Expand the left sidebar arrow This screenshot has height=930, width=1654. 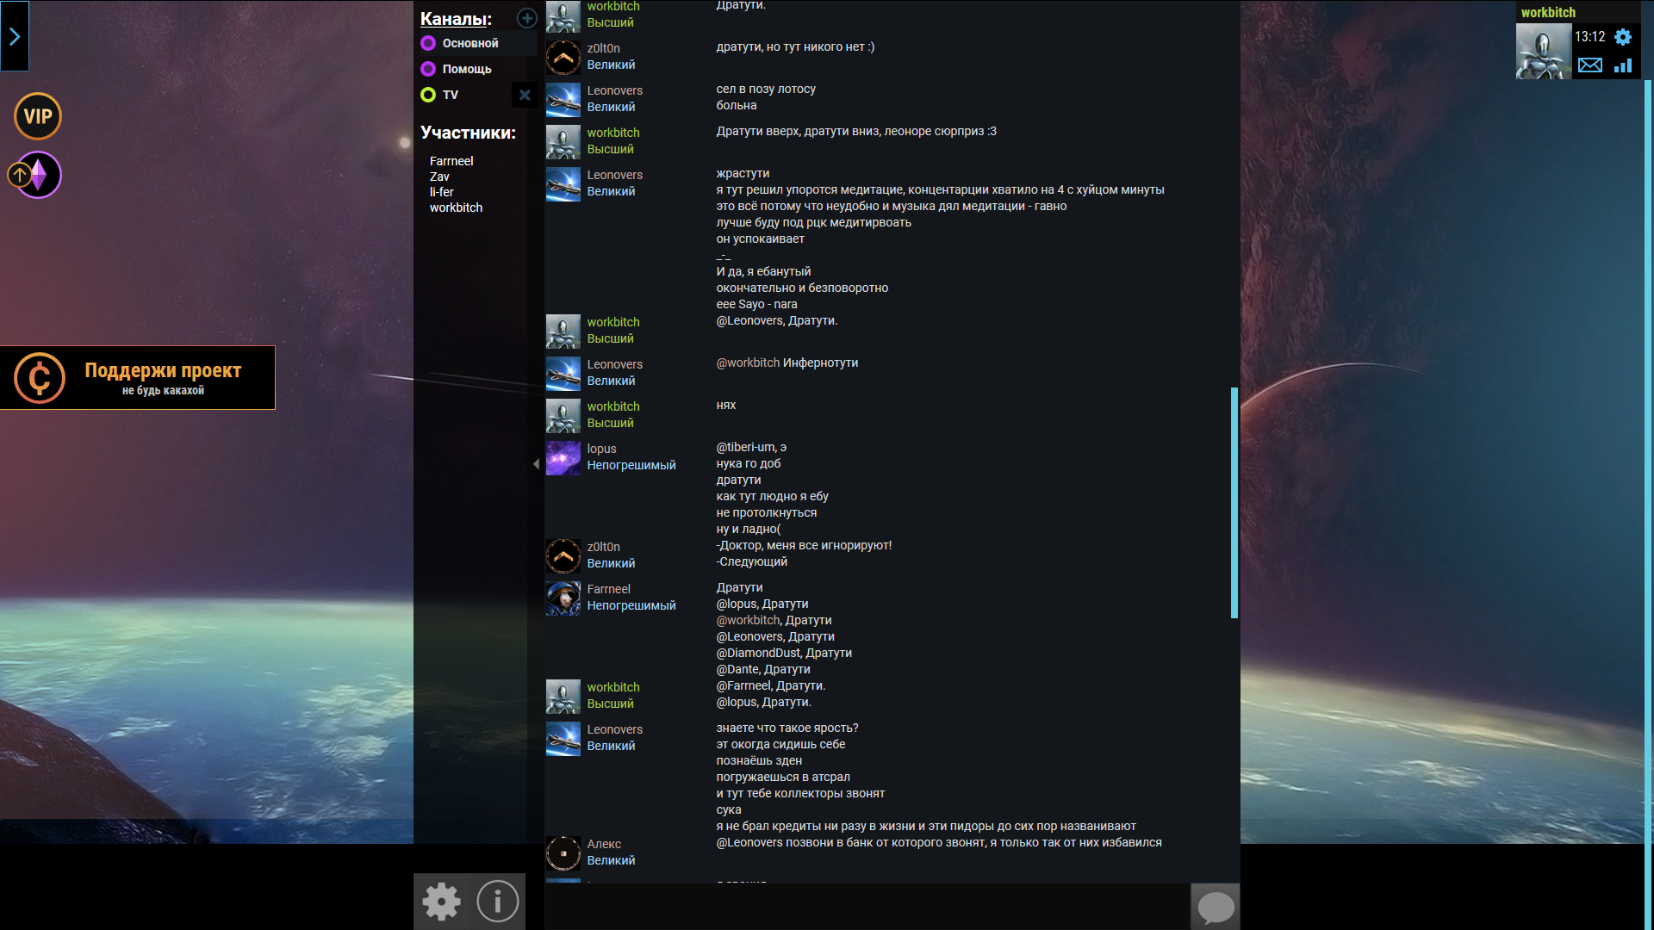click(15, 36)
